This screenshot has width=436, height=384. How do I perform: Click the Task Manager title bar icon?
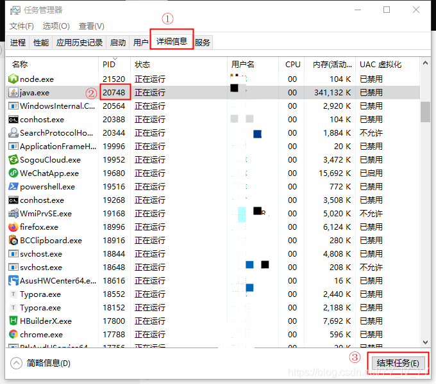[15, 10]
